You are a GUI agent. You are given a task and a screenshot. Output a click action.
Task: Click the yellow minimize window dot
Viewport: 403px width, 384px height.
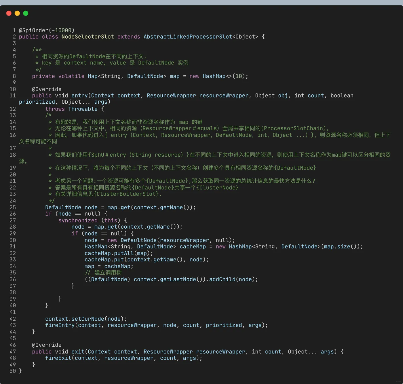coord(17,13)
